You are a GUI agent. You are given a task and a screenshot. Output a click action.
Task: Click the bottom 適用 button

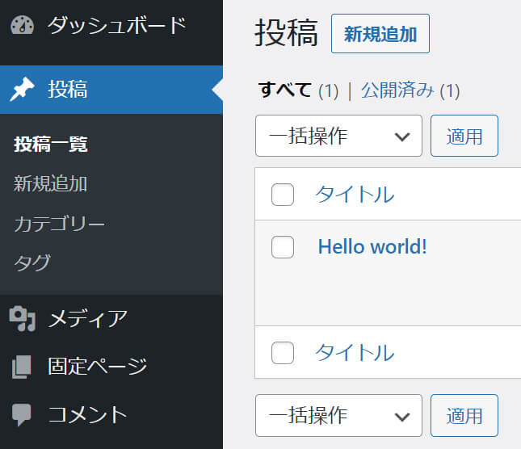464,415
